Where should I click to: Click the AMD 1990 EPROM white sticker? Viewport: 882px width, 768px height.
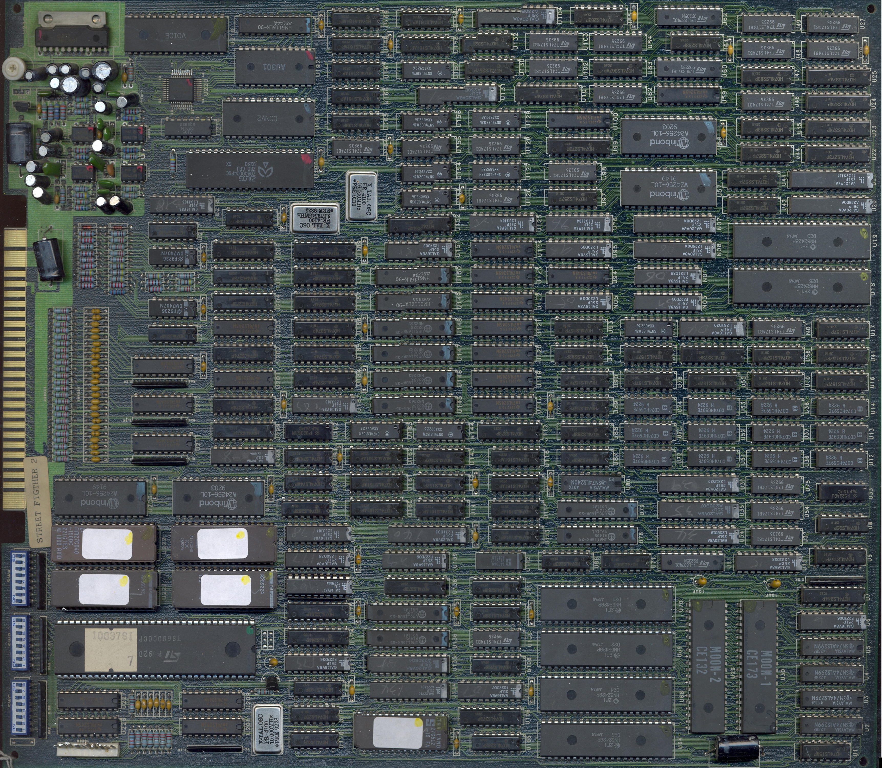click(107, 544)
